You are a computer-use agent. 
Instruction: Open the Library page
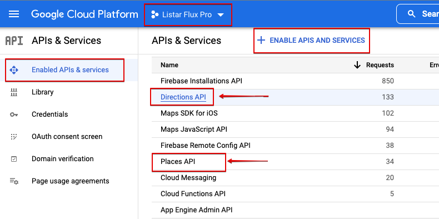tap(43, 92)
